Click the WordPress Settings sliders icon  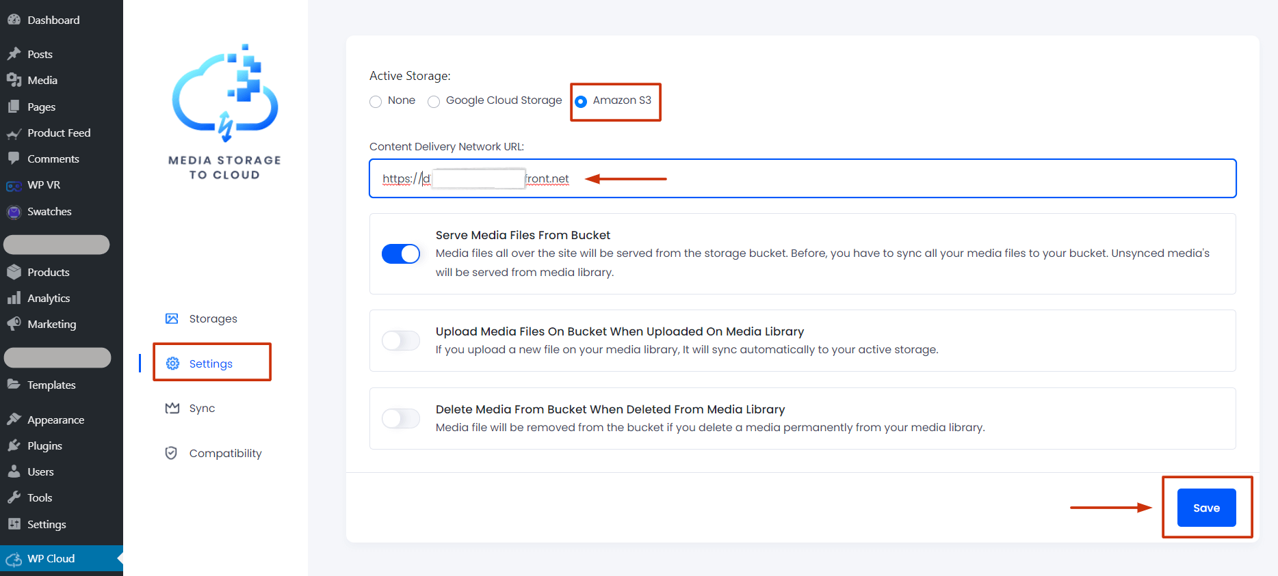coord(14,524)
